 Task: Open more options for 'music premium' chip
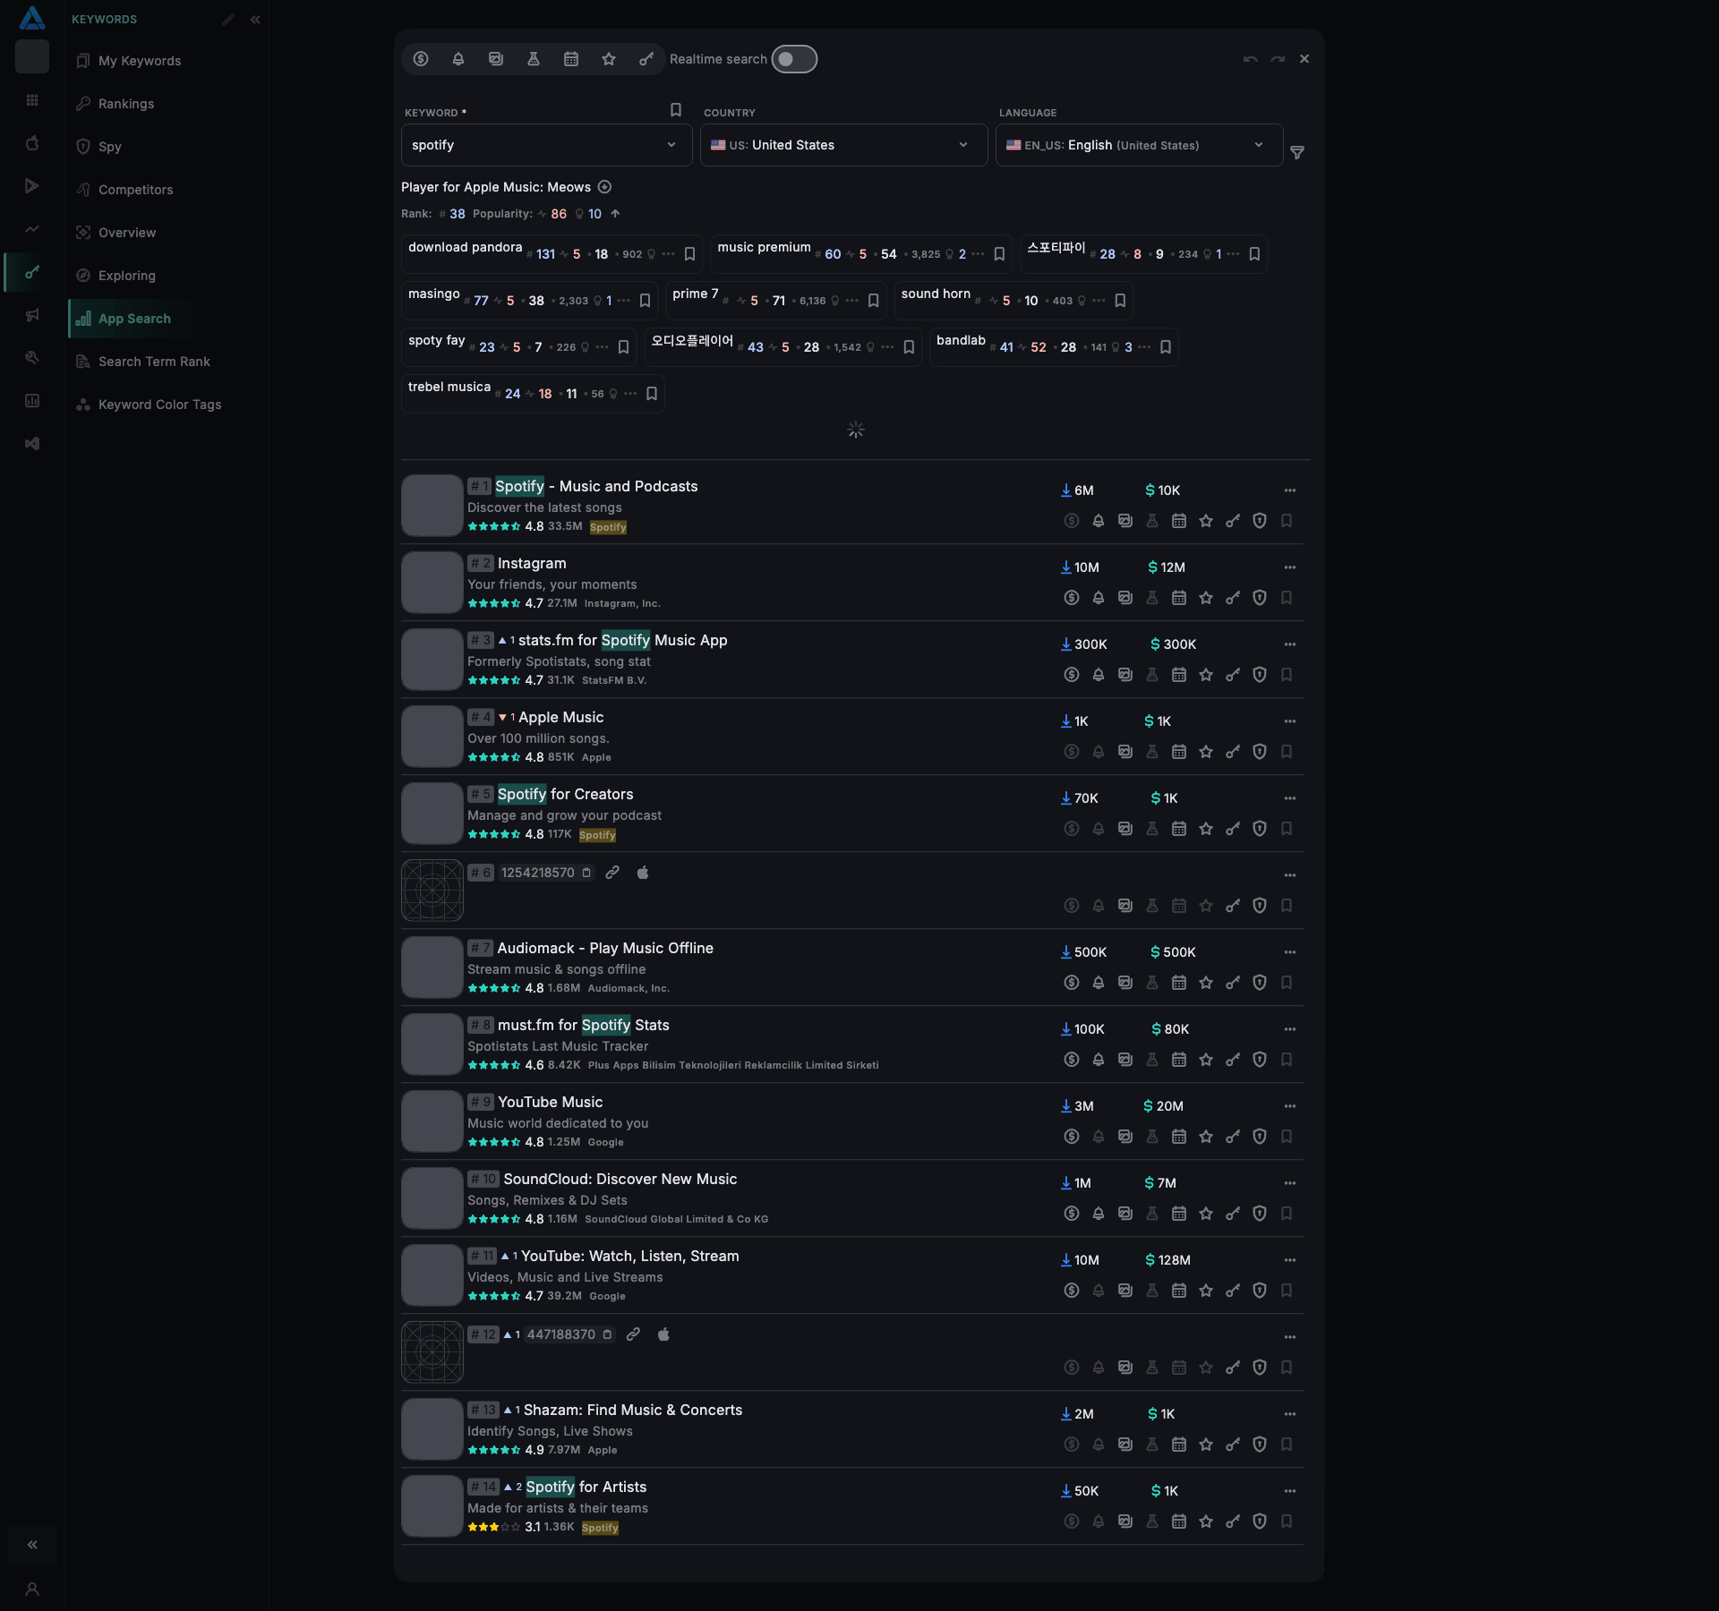[978, 254]
